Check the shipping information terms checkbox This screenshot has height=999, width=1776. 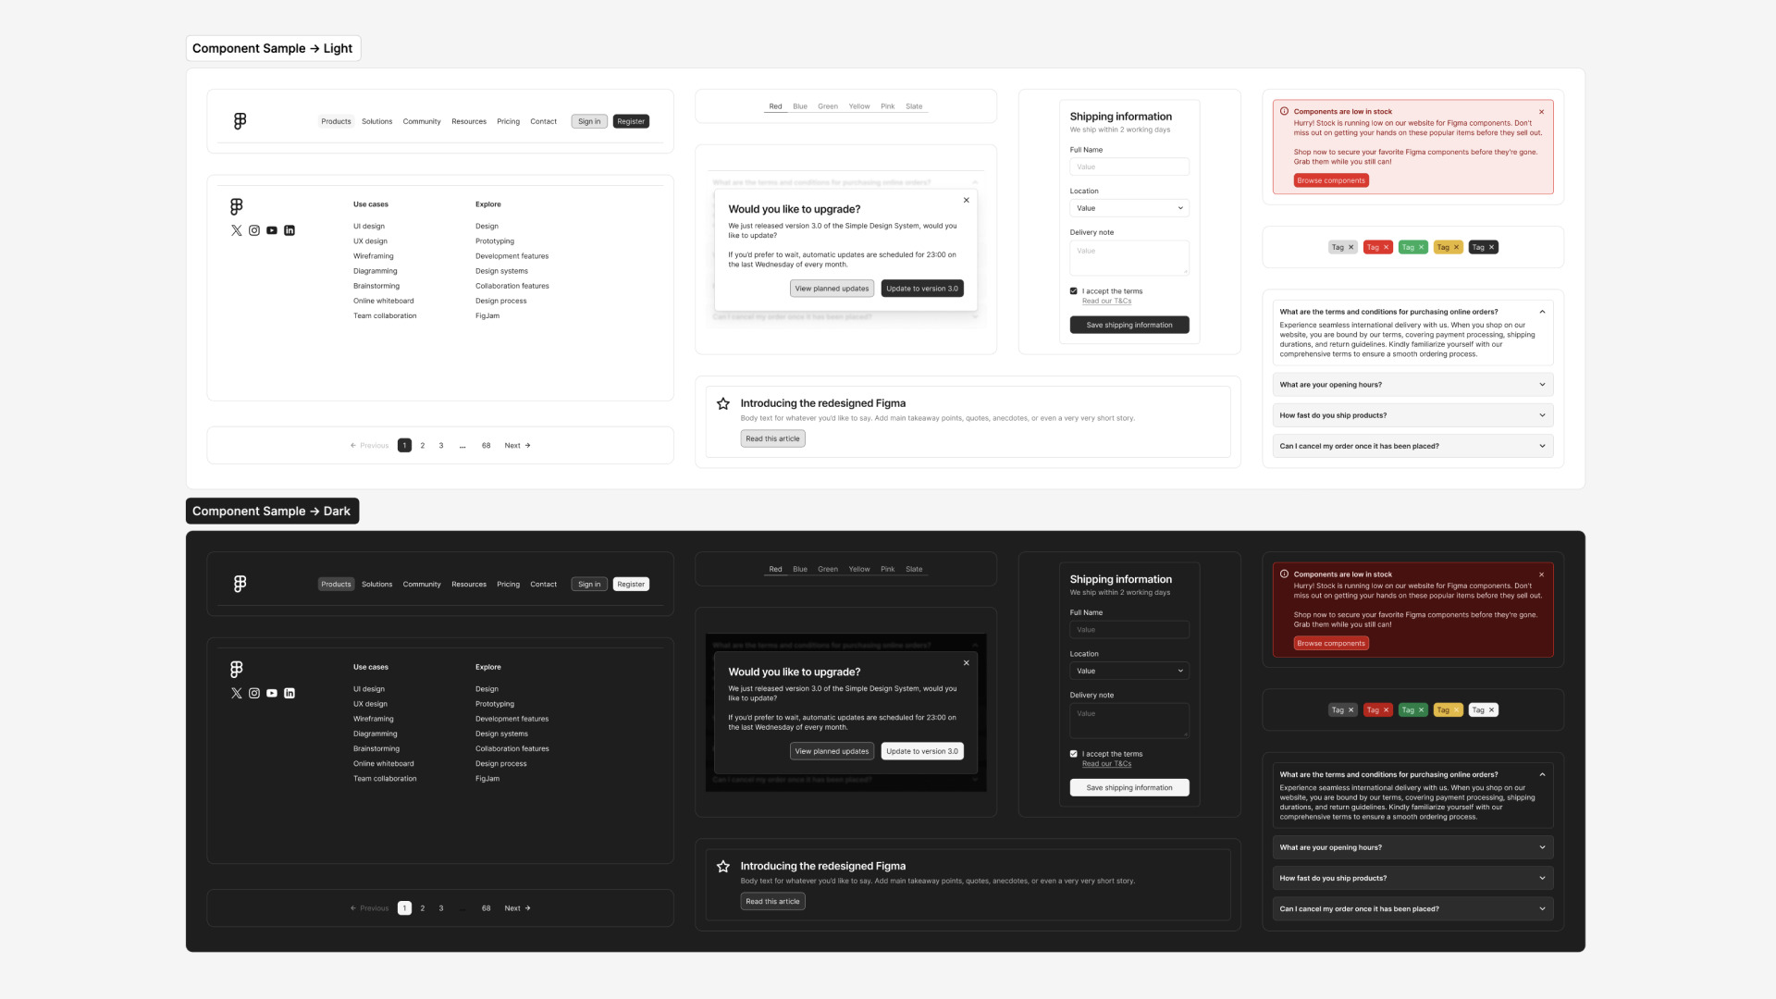pos(1073,291)
